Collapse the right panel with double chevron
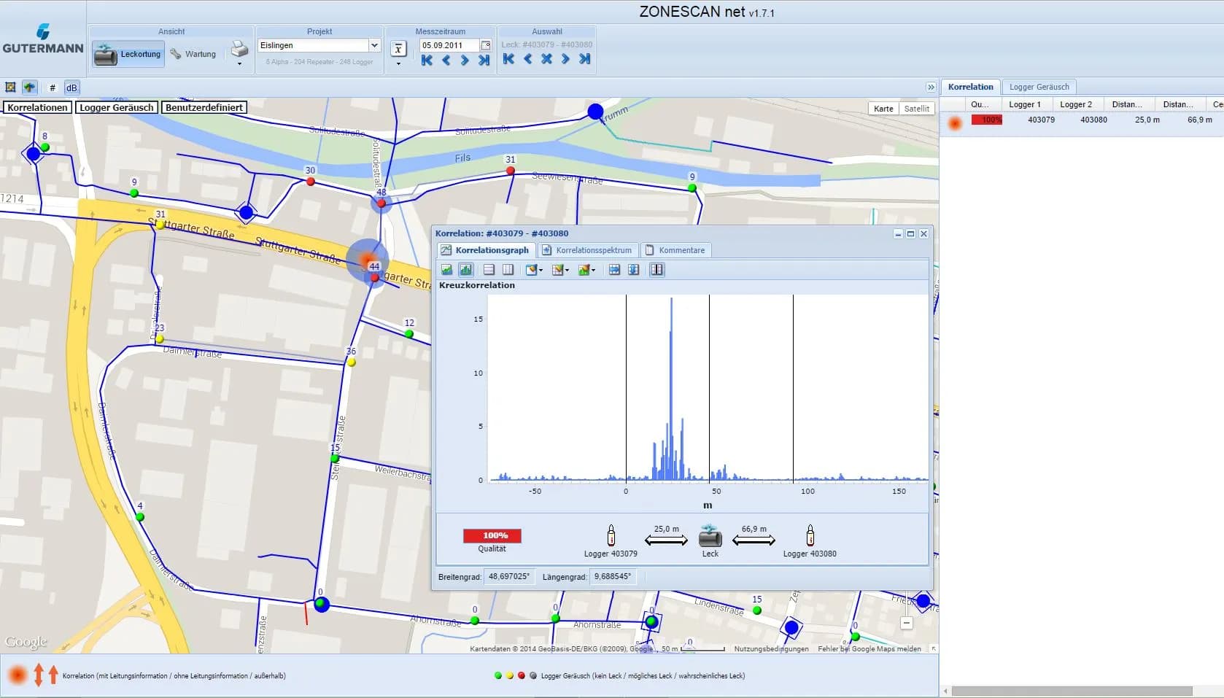Image resolution: width=1224 pixels, height=698 pixels. coord(931,87)
